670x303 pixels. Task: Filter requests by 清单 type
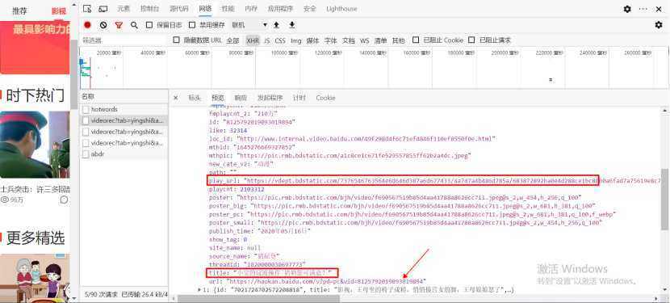click(x=381, y=40)
